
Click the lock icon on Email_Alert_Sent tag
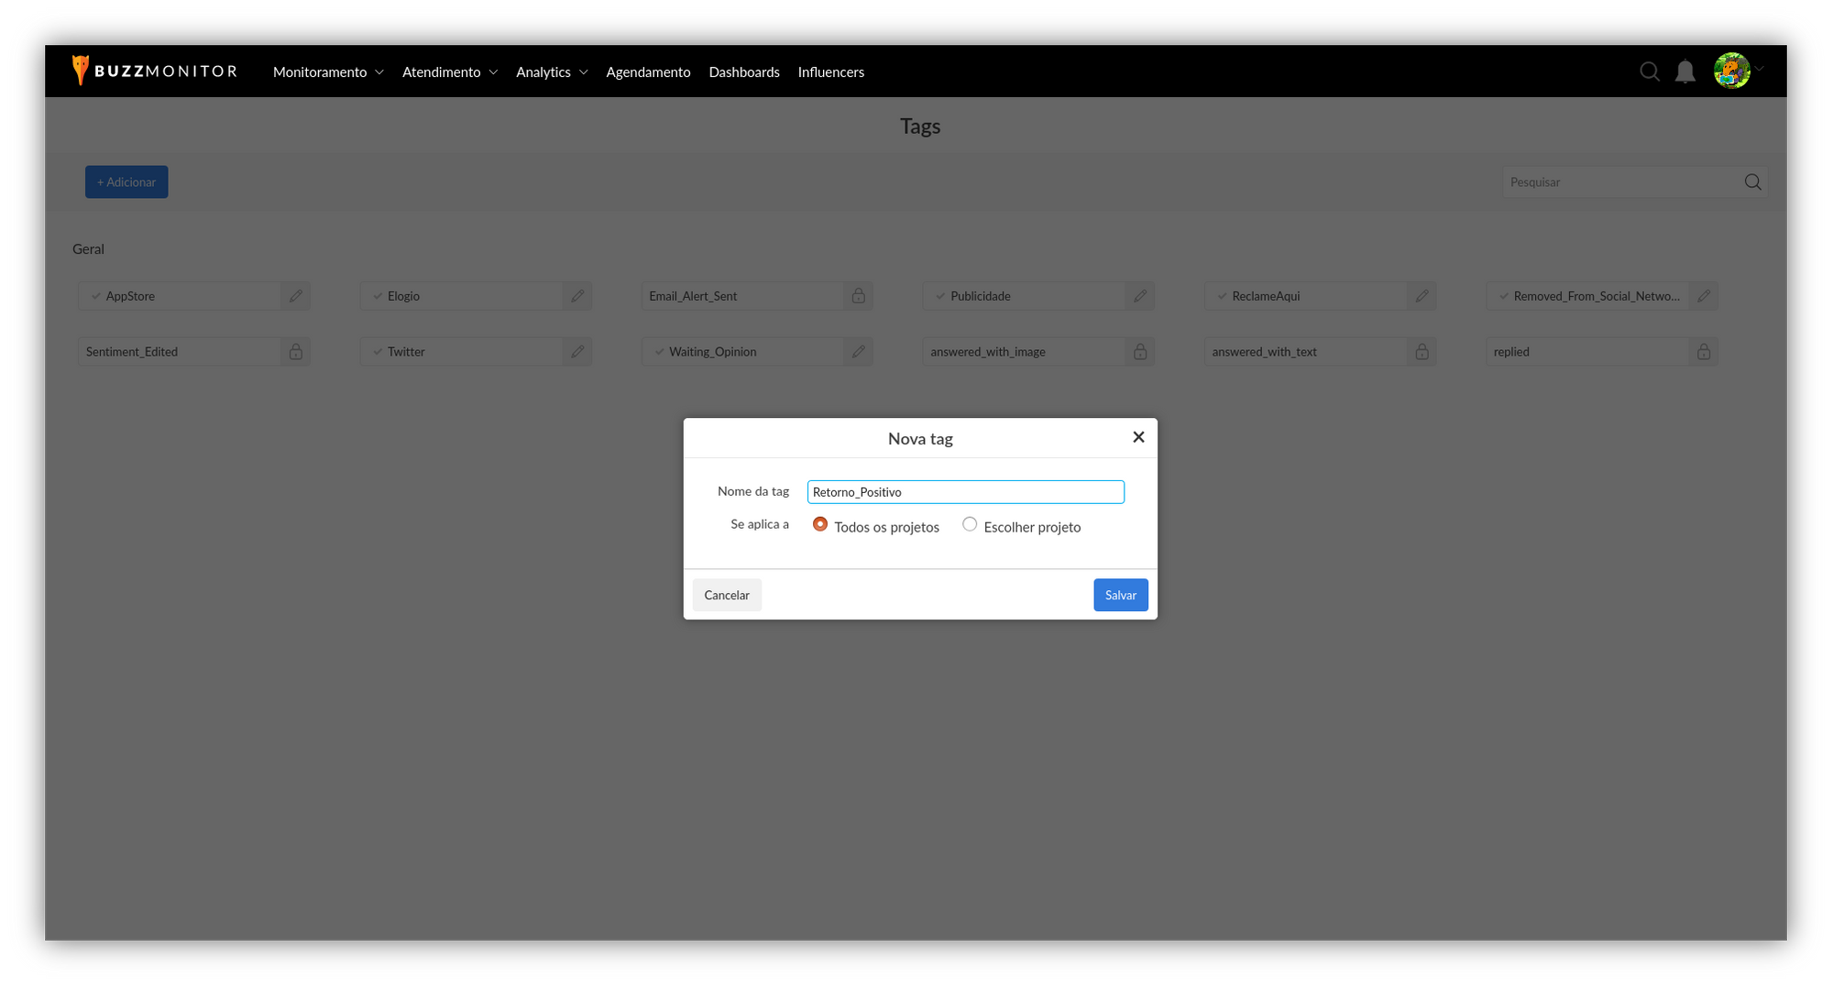(858, 296)
